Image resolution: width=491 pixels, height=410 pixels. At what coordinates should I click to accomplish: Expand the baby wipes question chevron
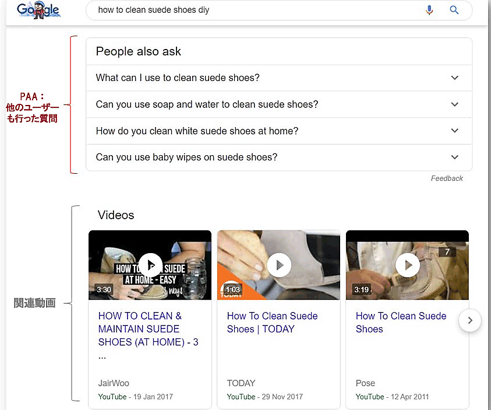click(455, 157)
